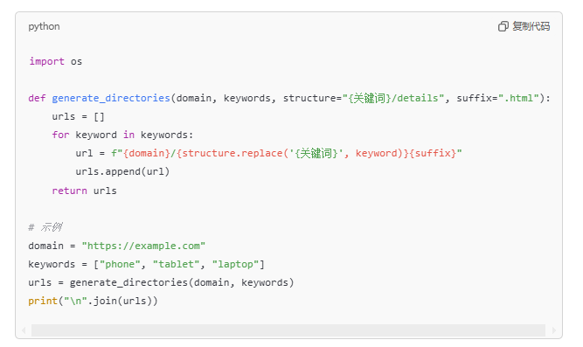This screenshot has height=347, width=583.
Task: Click the generate_directories function name in def line
Action: 111,98
